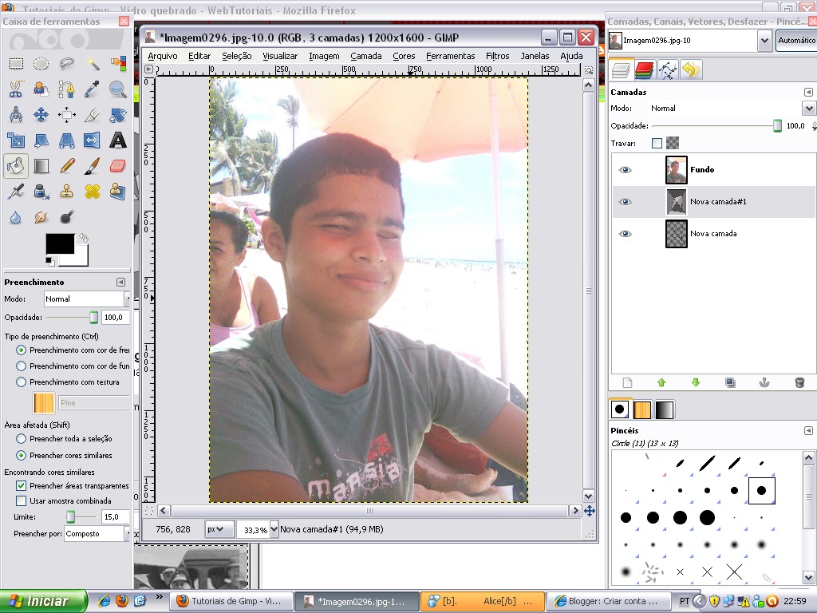Screen dimensions: 817x613
Task: Switch to the Undo history tab
Action: (691, 70)
